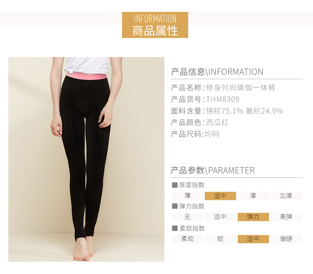
Task: Select 适中 under elasticity index
Action: tap(220, 217)
